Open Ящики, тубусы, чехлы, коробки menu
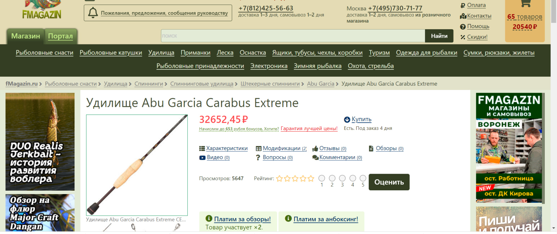This screenshot has width=557, height=234. [x=317, y=53]
